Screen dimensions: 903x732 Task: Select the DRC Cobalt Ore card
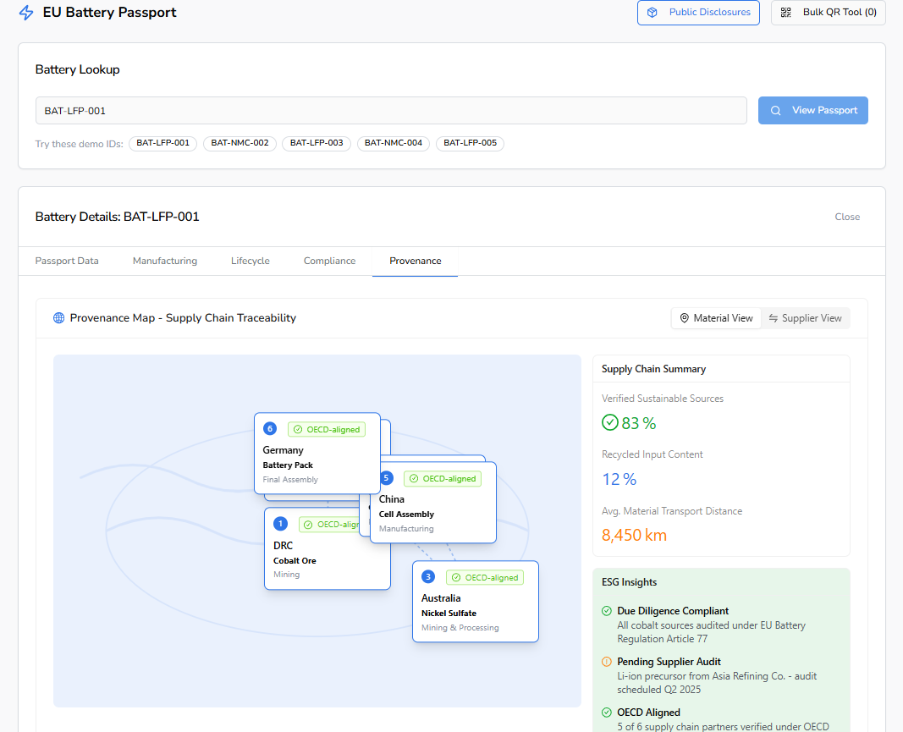point(328,549)
